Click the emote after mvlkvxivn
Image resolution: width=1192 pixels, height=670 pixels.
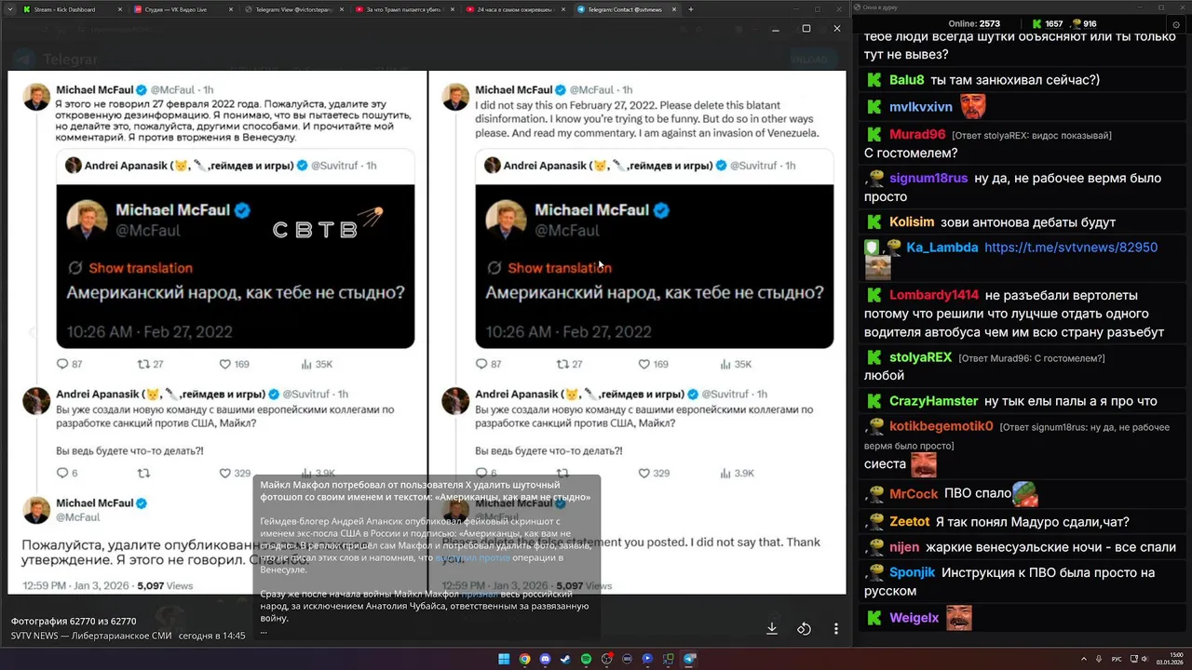(973, 106)
